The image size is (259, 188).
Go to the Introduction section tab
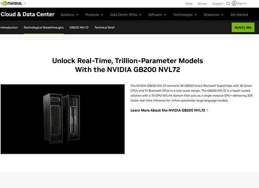[x=9, y=28]
